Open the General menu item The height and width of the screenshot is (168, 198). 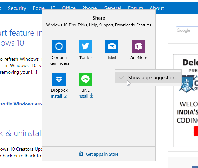click(112, 8)
